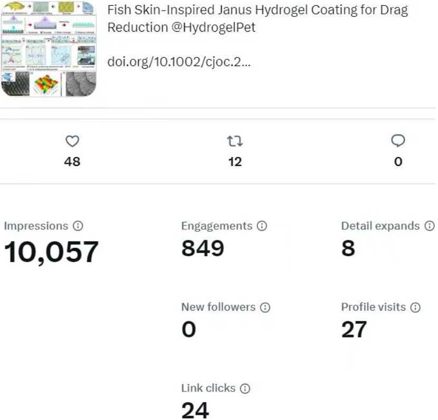Screen dimensions: 438x420
Task: Show Profile visits info tooltip icon
Action: click(x=415, y=307)
